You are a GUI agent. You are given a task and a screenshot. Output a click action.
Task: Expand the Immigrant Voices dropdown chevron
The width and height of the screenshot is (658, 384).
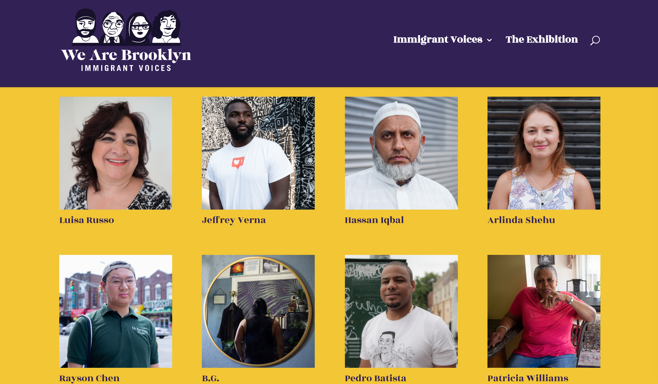click(x=489, y=40)
